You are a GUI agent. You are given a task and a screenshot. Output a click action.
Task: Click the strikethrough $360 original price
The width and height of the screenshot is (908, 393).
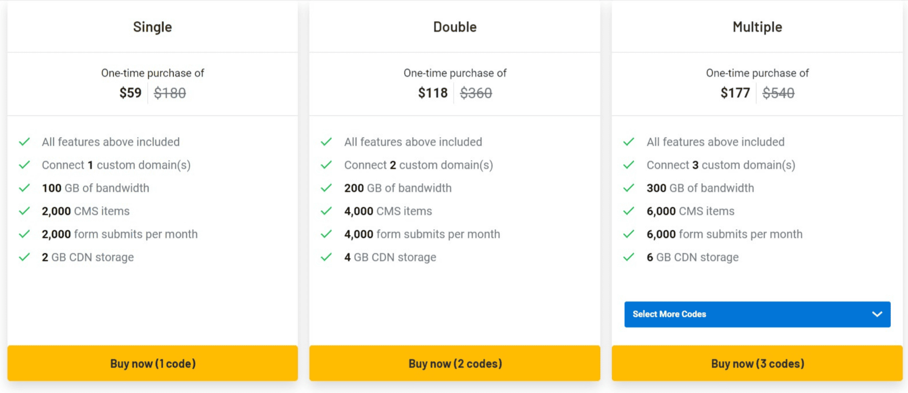click(476, 93)
